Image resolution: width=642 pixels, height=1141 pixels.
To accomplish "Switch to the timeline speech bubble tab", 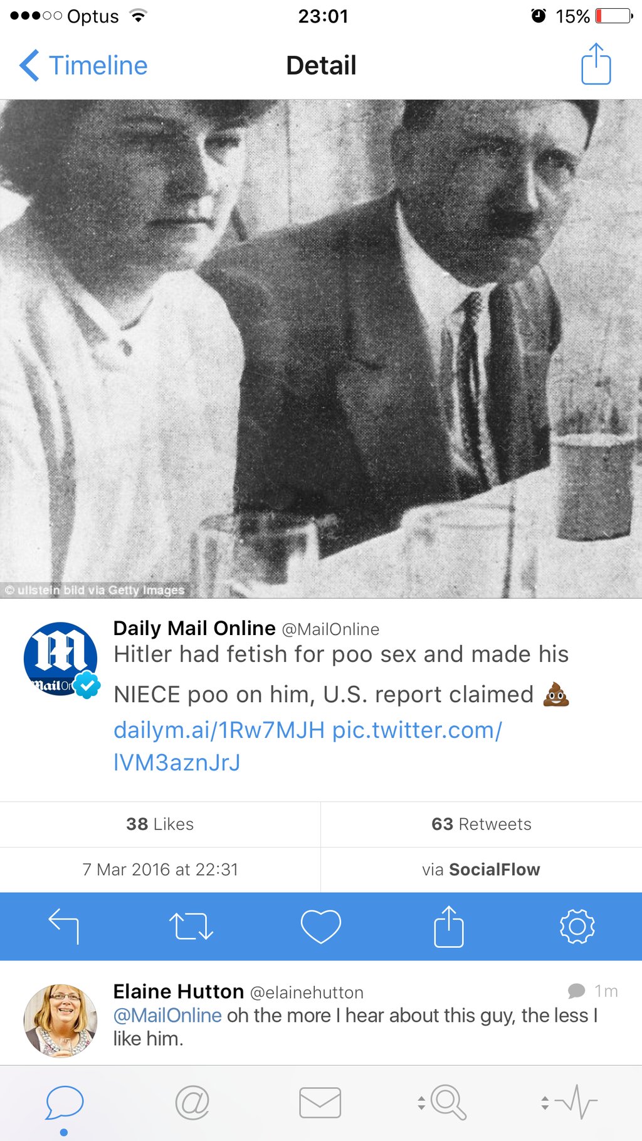I will click(64, 1103).
